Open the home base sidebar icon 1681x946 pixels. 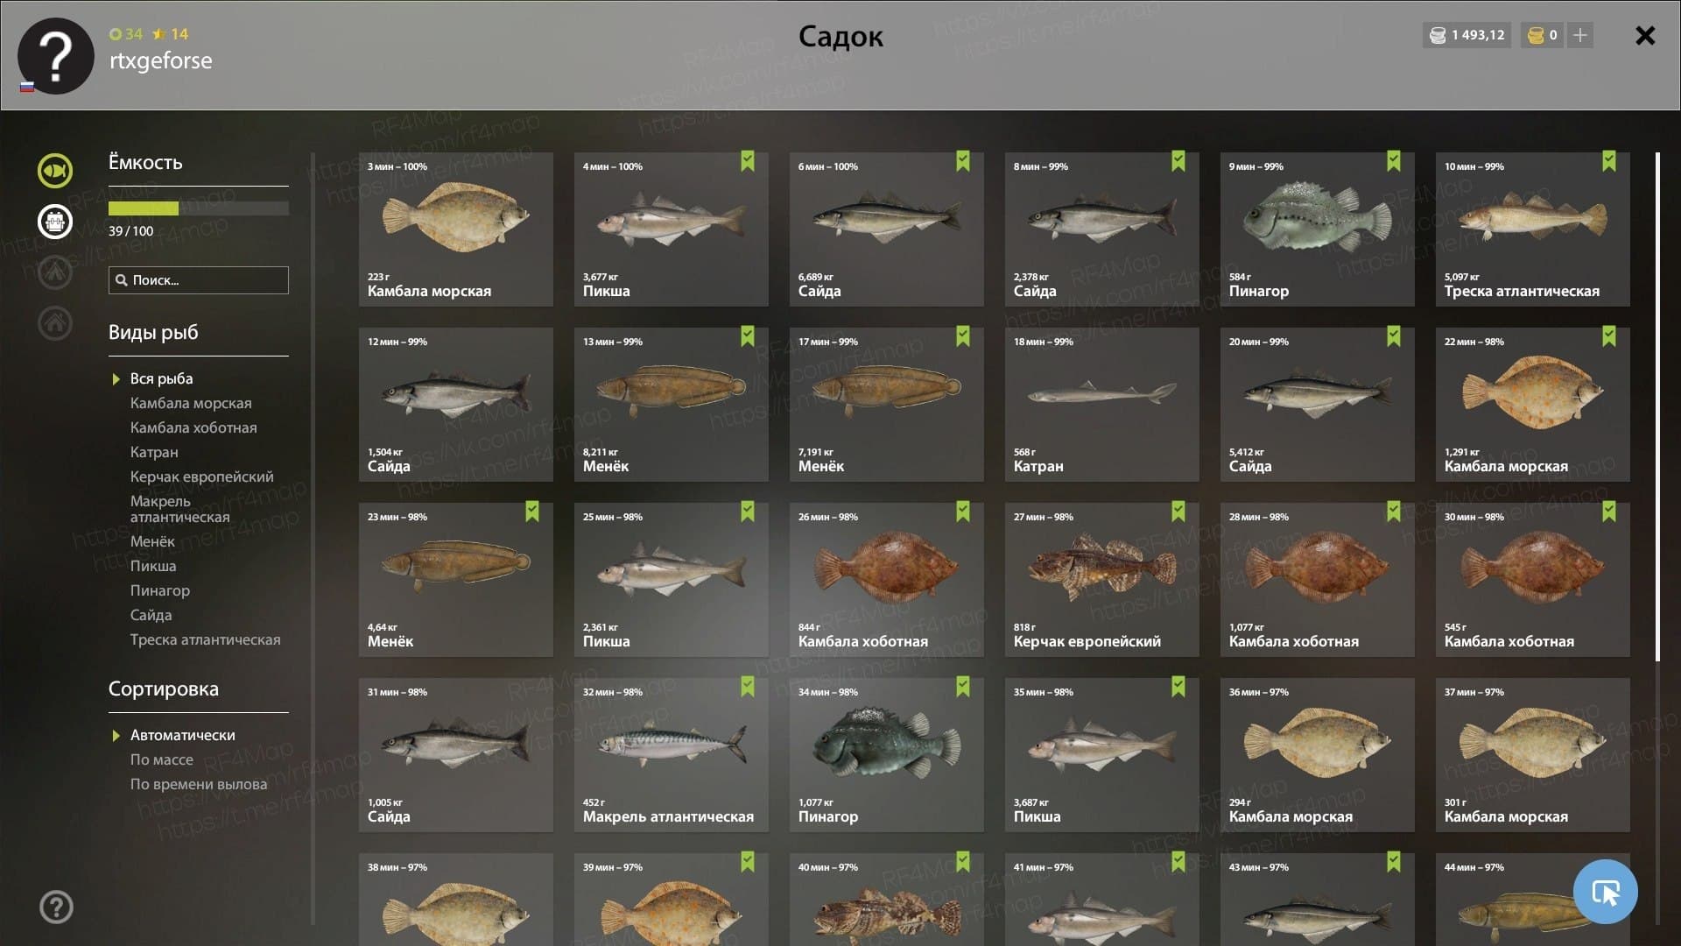(x=55, y=323)
